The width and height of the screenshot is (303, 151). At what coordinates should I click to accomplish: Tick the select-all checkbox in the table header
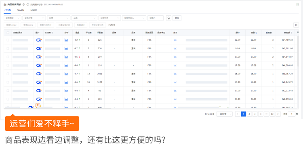[x=8, y=33]
